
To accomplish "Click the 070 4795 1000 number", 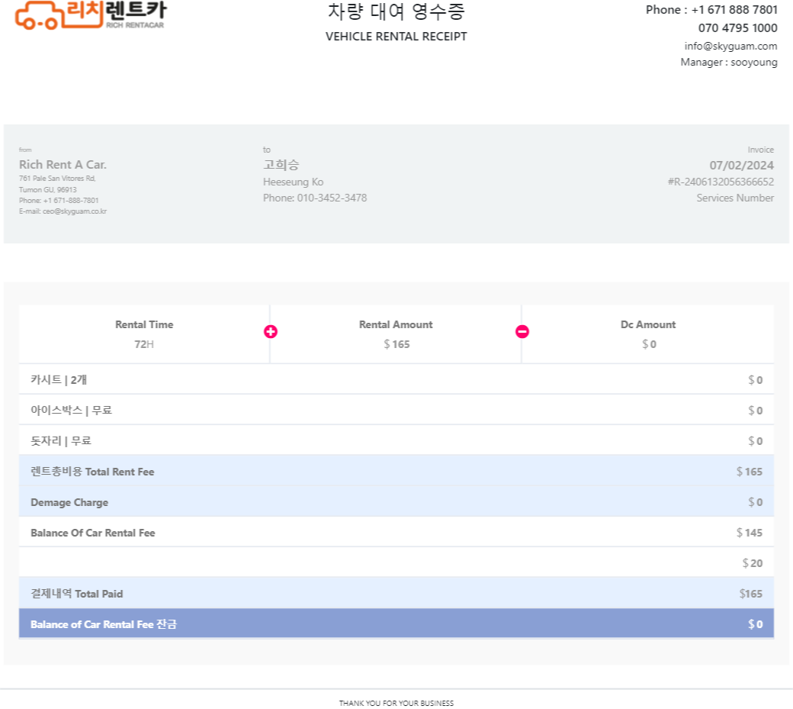I will (737, 28).
